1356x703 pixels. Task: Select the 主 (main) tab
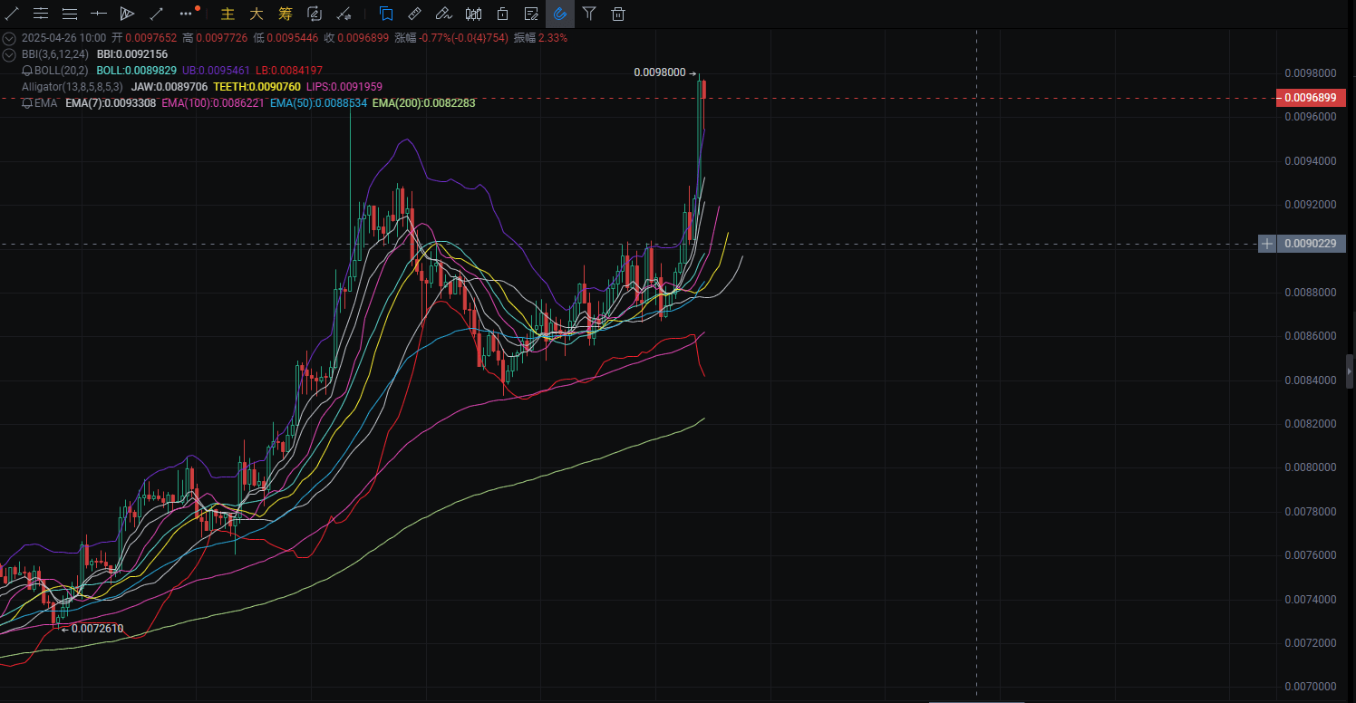point(228,14)
